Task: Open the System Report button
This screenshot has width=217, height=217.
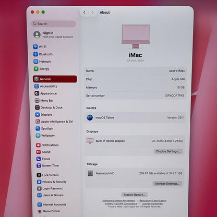Action: tap(134, 195)
